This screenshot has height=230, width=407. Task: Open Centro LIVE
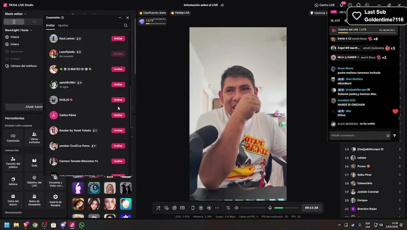coord(325,5)
